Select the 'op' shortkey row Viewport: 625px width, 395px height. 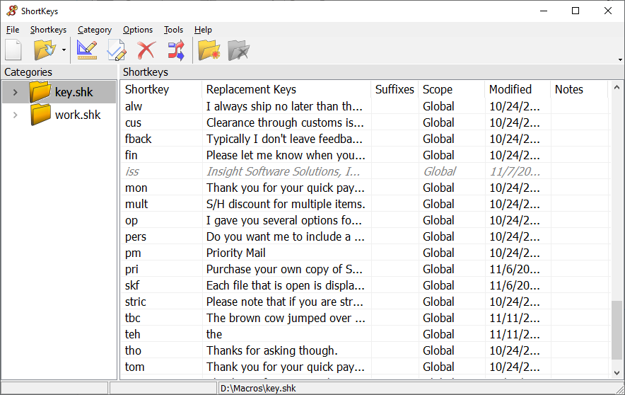[365, 220]
